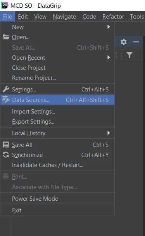Collapse the panel with the minus icon
Screen dimensions: 145x236
coord(136,42)
